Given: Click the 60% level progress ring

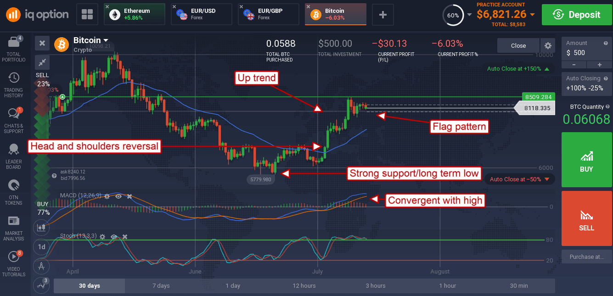Looking at the screenshot, I should (x=453, y=15).
